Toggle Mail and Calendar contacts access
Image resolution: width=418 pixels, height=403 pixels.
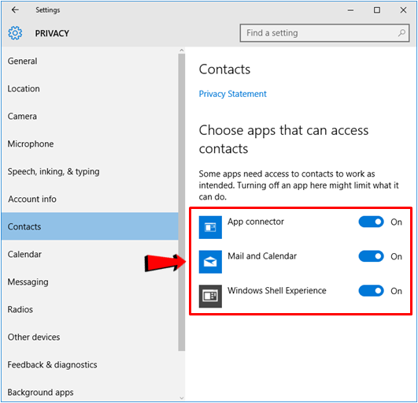click(x=371, y=256)
